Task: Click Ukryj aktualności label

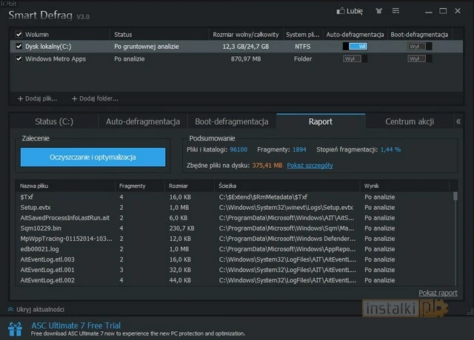Action: [x=40, y=309]
